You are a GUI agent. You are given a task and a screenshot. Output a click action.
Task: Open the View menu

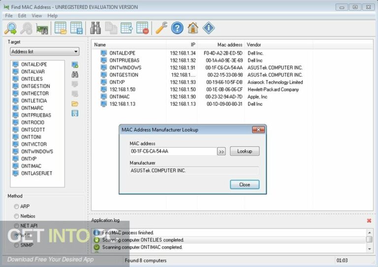[x=36, y=16]
